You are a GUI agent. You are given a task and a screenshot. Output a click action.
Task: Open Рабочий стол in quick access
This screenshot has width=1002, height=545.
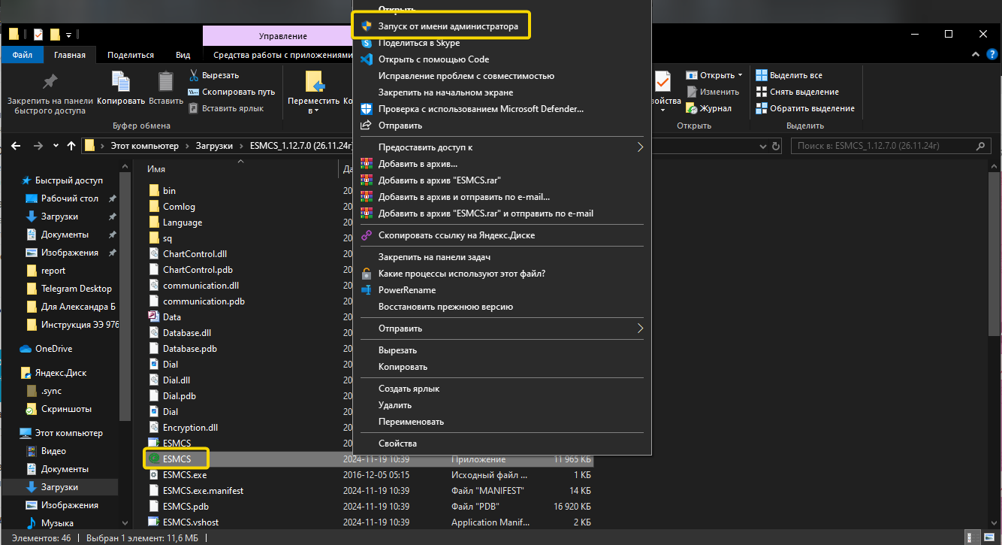click(x=70, y=198)
